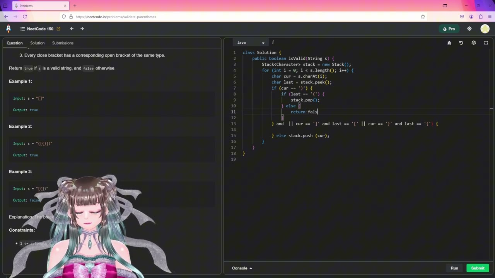
Task: Go to the previous problem arrow
Action: point(72,29)
